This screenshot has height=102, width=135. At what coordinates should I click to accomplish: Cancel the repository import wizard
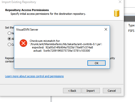112,91
